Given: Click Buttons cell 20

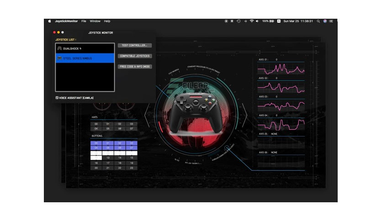Looking at the screenshot, I should pyautogui.click(x=96, y=168).
